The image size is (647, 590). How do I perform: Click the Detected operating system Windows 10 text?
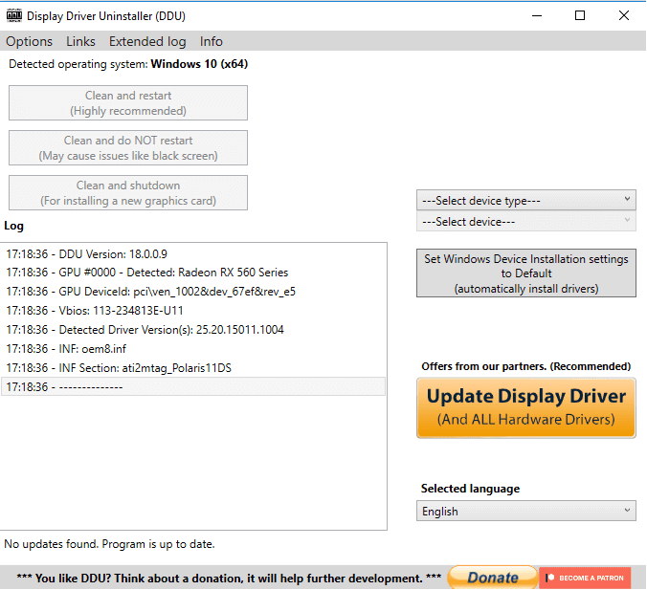click(x=128, y=64)
